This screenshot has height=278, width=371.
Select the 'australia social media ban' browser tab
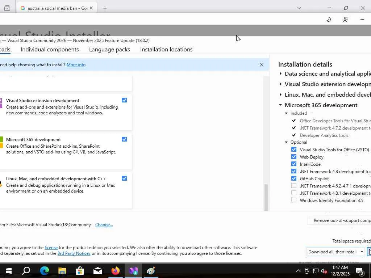point(57,8)
